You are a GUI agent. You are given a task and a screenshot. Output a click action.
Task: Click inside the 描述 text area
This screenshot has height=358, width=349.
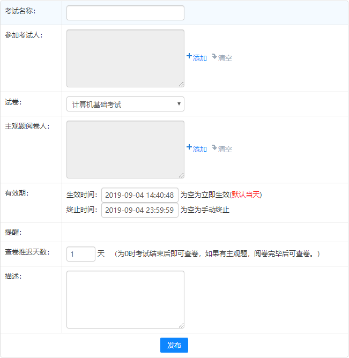tap(125, 299)
